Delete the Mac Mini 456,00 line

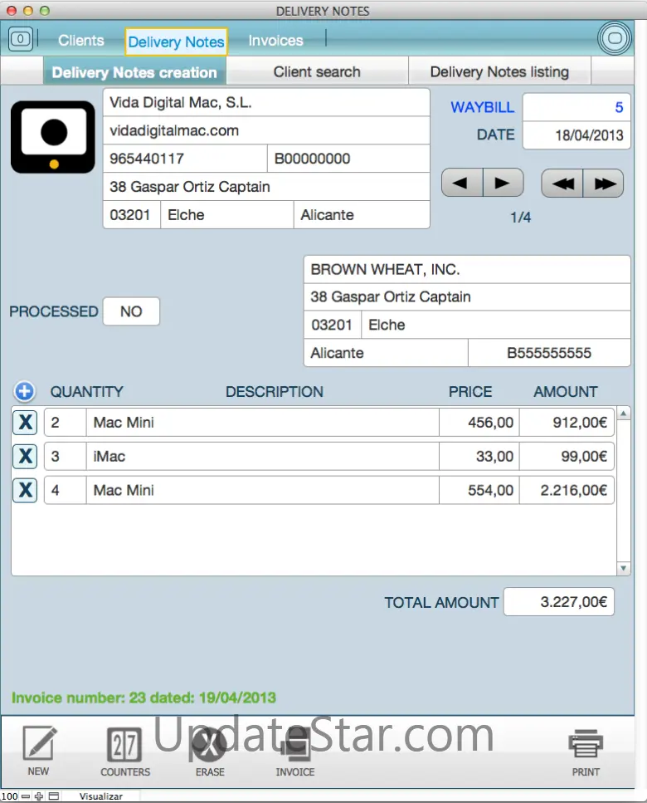pyautogui.click(x=25, y=423)
